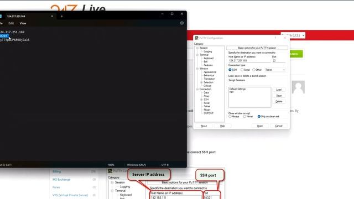
Task: Select SUPDUP category in PuTTY tree
Action: click(209, 113)
